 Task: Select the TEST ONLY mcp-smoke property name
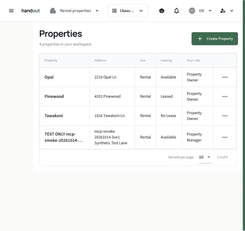click(x=64, y=137)
